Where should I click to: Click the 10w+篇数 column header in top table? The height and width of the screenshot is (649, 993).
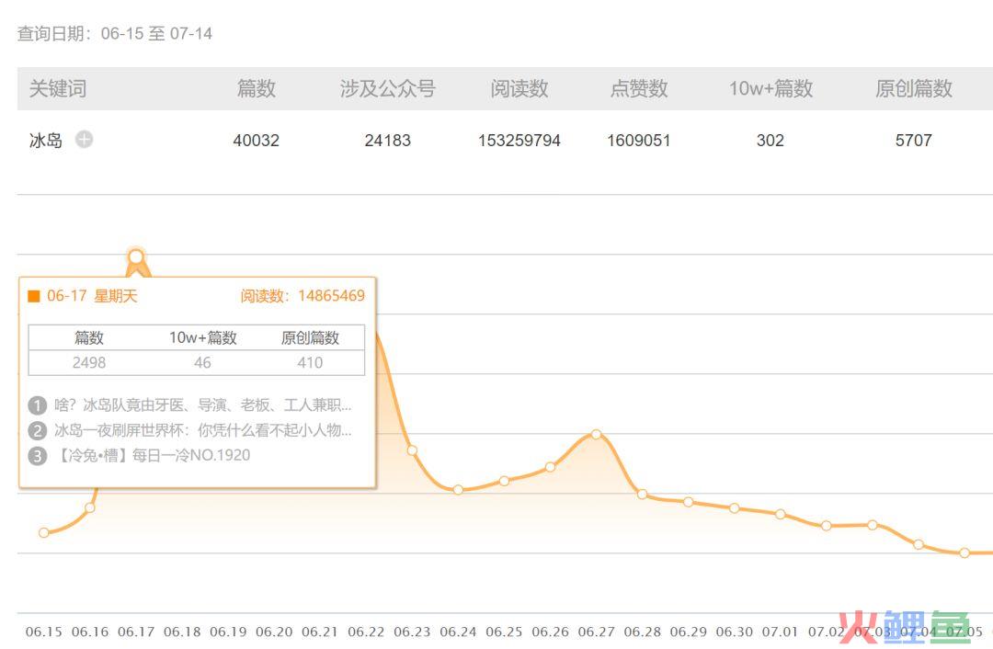tap(770, 88)
